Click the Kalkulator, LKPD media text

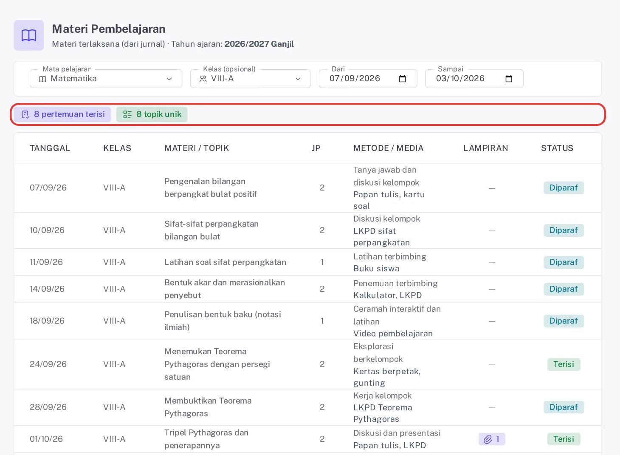point(388,295)
